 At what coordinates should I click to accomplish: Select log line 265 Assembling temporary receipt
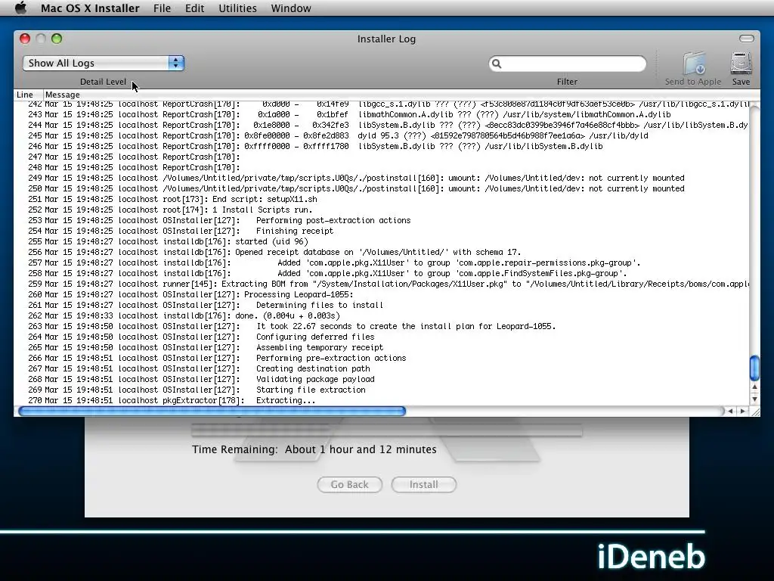click(382, 348)
